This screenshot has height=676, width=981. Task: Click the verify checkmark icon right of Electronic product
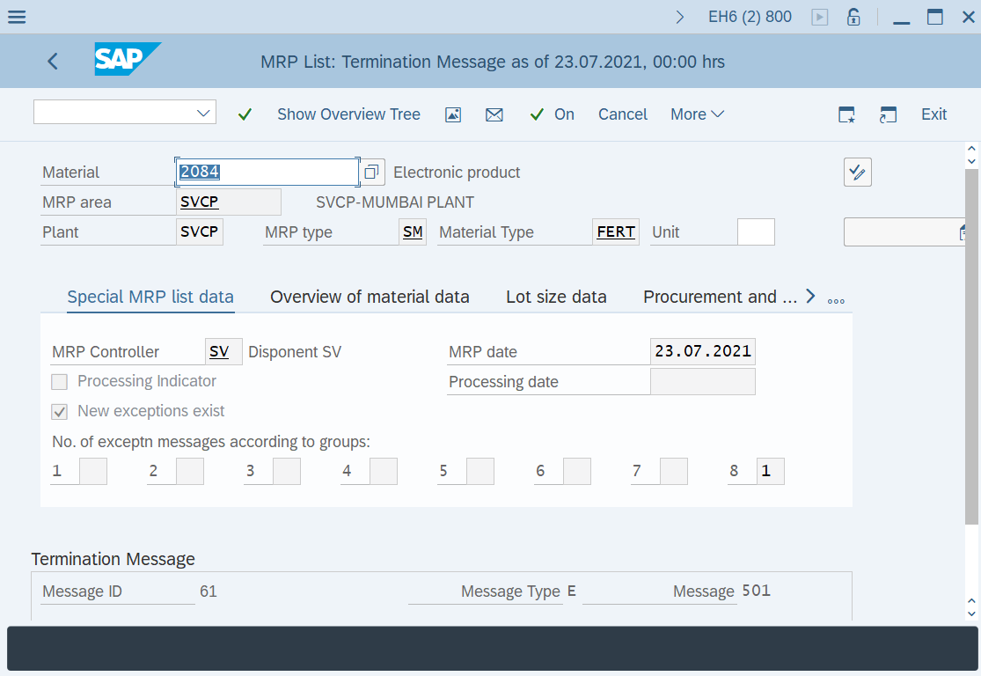click(x=857, y=172)
